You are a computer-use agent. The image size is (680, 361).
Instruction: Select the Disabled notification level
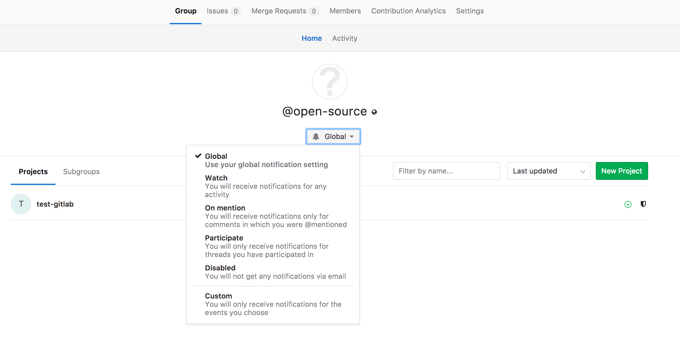coord(220,268)
